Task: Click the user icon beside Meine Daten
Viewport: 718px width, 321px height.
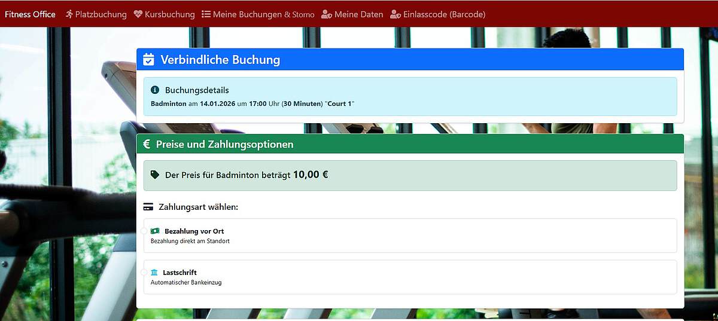Action: (327, 14)
